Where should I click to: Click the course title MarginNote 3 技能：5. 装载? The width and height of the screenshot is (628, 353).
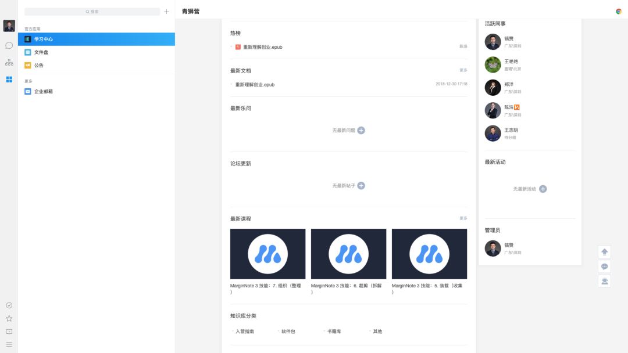click(427, 289)
